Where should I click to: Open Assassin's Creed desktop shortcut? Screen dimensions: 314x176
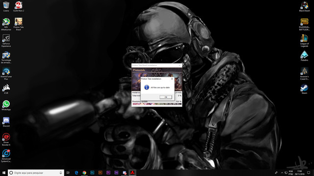[x=304, y=74]
